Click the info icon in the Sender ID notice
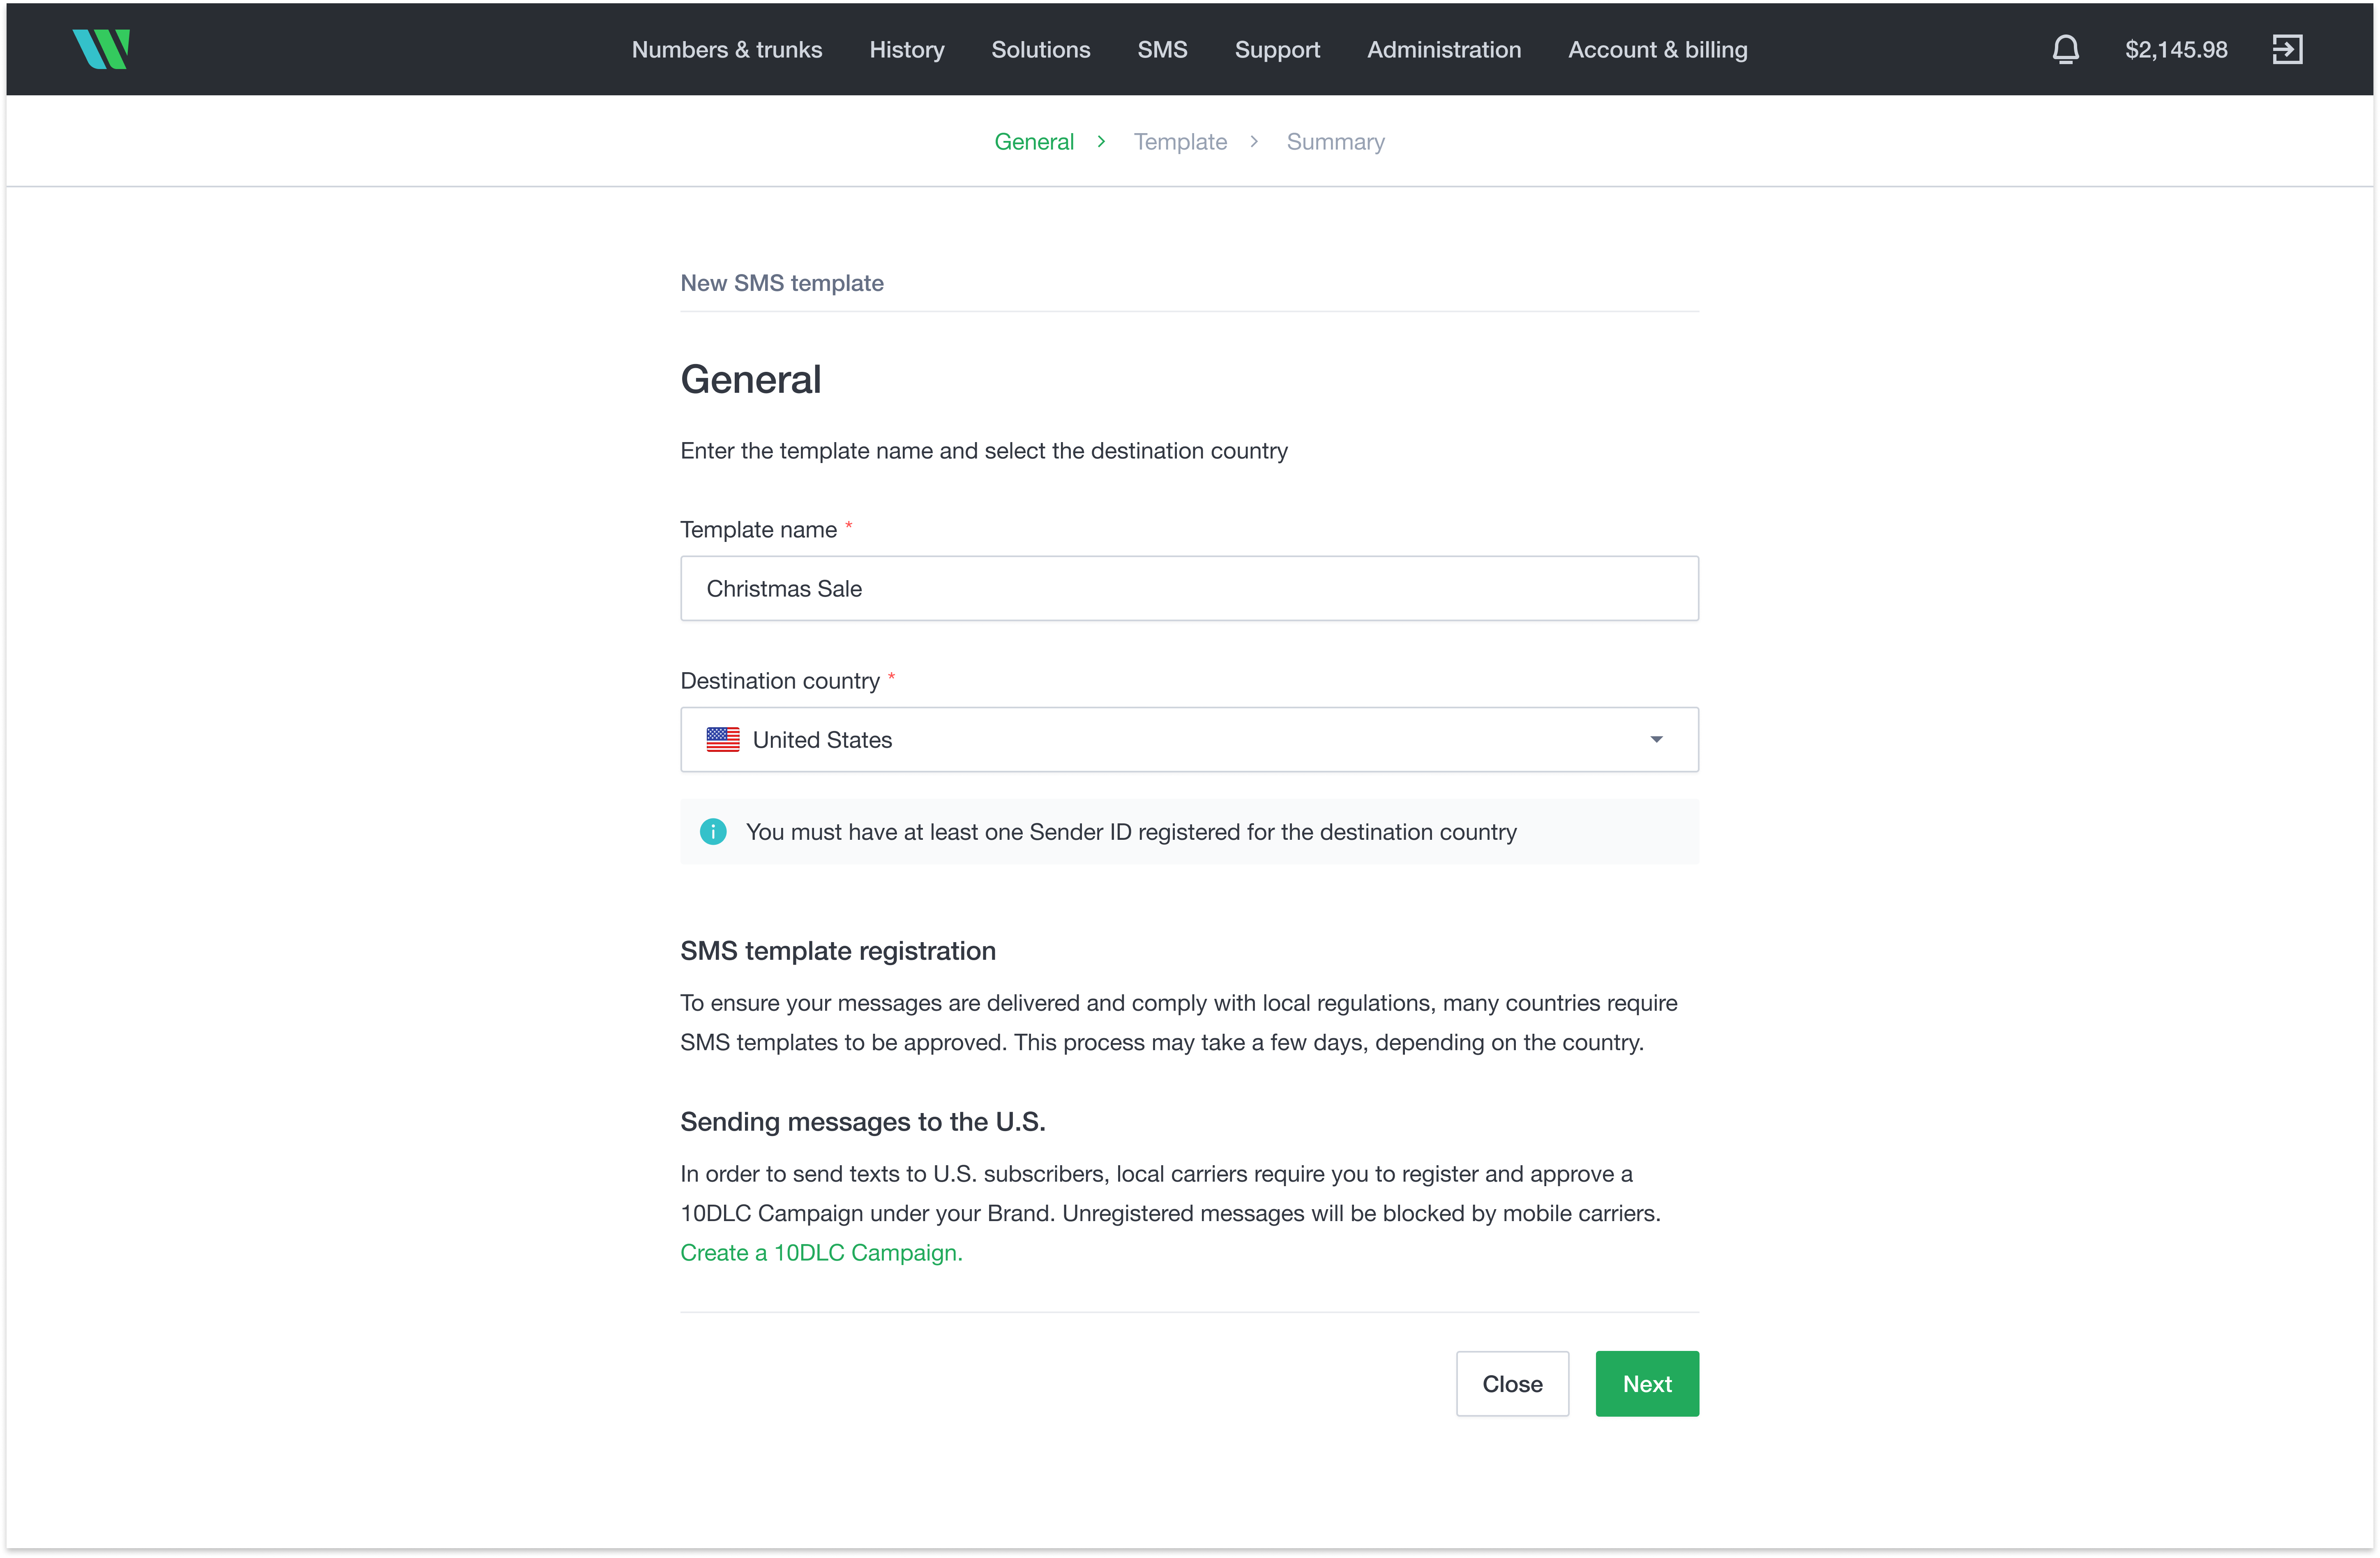The height and width of the screenshot is (1558, 2380). 713,831
